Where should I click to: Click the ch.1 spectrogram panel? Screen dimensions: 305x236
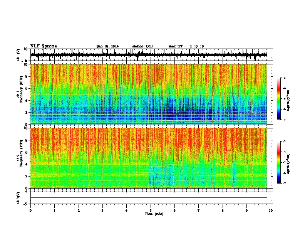pyautogui.click(x=150, y=94)
